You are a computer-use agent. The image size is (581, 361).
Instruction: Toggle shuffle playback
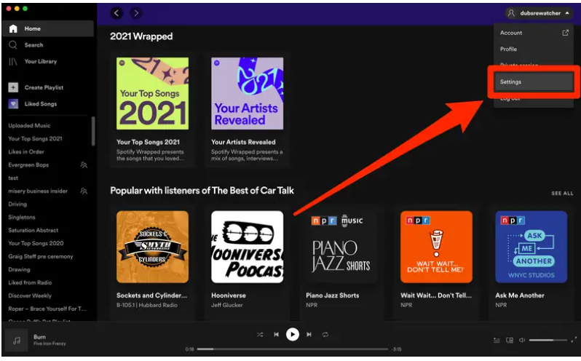(x=260, y=334)
